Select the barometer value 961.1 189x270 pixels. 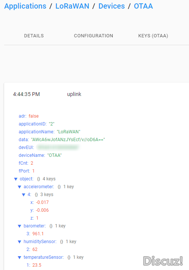point(38,234)
